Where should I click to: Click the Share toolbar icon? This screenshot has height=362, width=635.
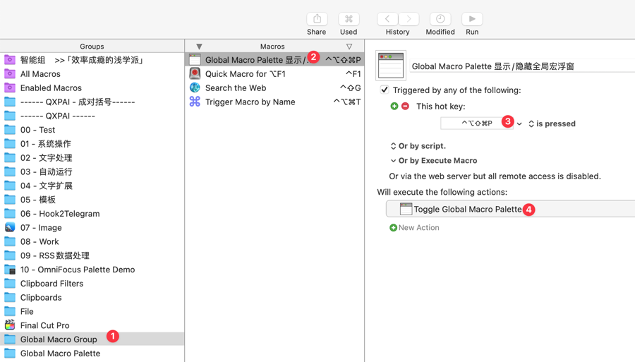pyautogui.click(x=317, y=19)
